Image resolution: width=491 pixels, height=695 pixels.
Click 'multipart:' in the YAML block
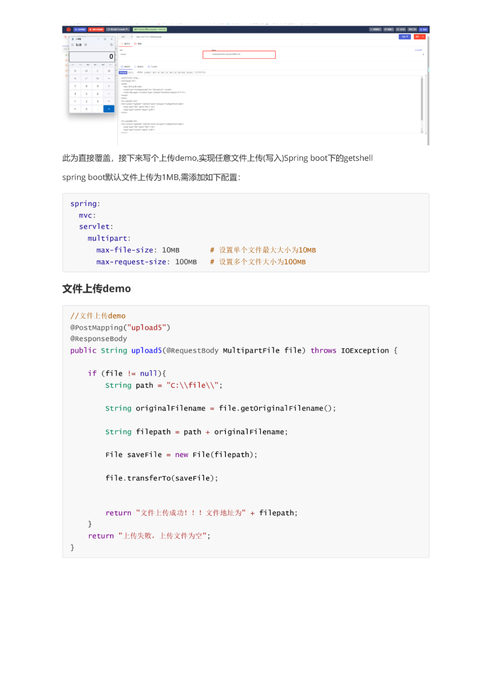[x=109, y=238]
